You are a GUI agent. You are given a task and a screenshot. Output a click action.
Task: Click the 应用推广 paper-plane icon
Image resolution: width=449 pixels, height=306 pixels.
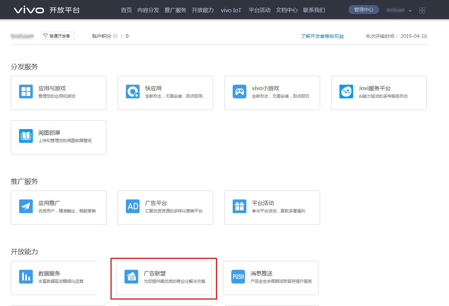26,206
